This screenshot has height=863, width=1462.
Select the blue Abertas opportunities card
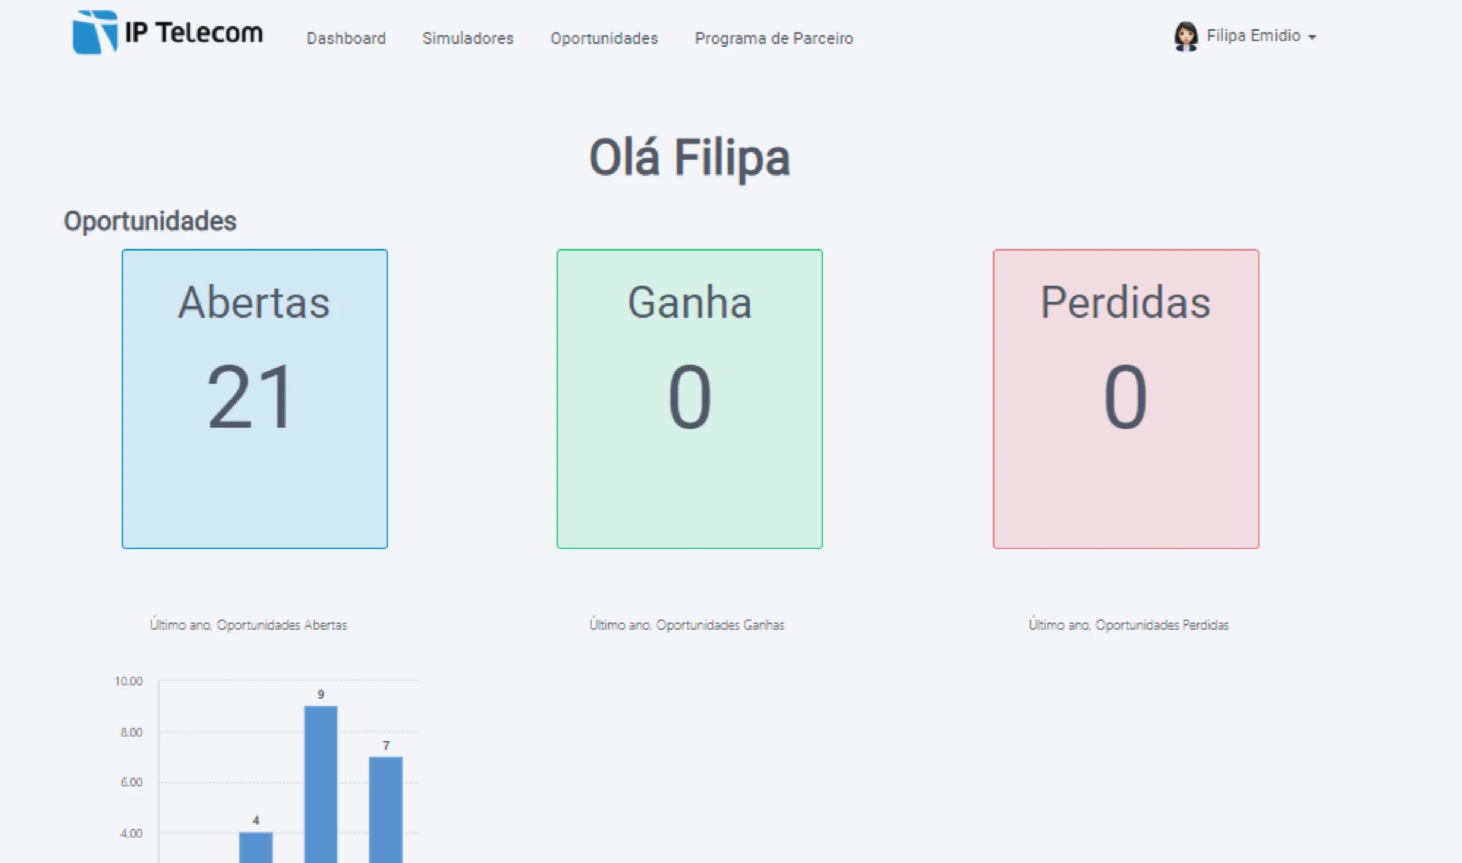coord(255,398)
